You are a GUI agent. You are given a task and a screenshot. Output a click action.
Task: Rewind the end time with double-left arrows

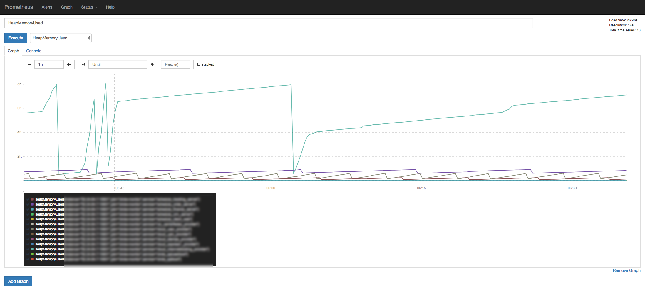click(83, 64)
